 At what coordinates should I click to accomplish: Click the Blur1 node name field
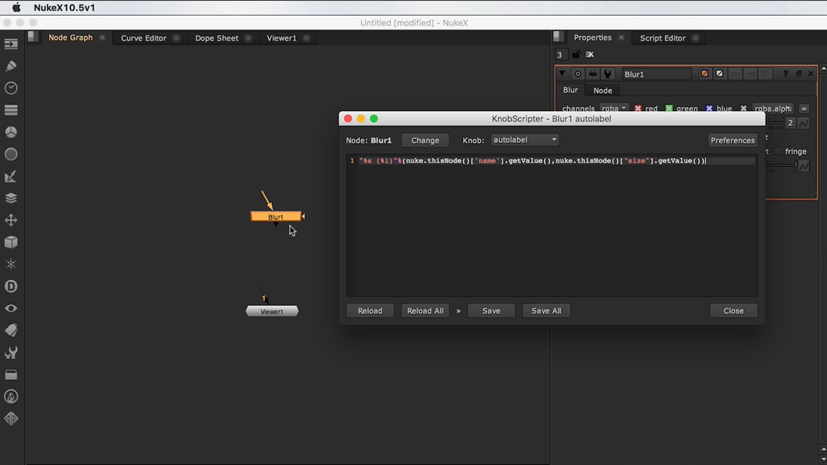[657, 74]
